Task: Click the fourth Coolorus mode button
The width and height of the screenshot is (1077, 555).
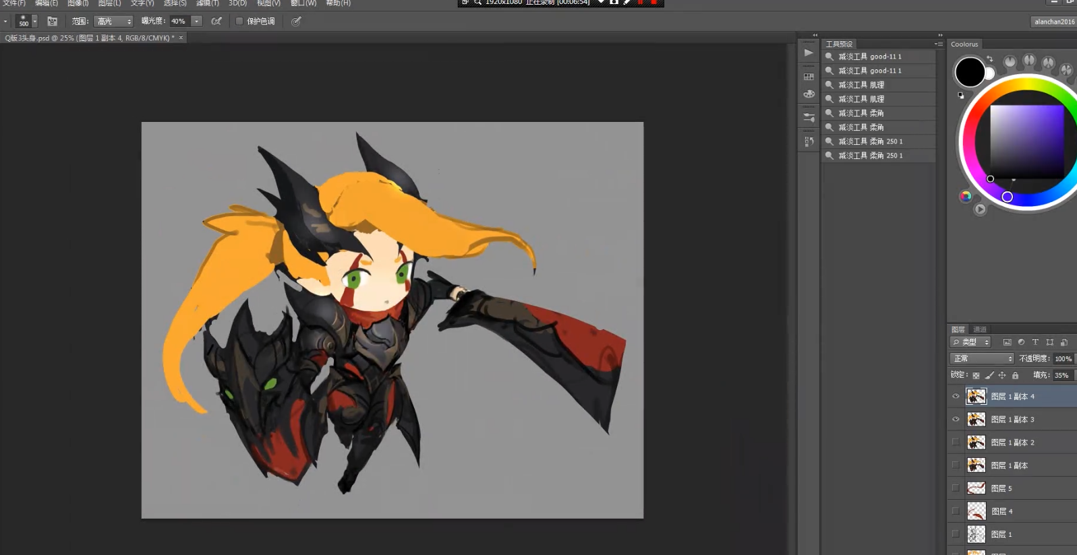Action: [x=1066, y=69]
